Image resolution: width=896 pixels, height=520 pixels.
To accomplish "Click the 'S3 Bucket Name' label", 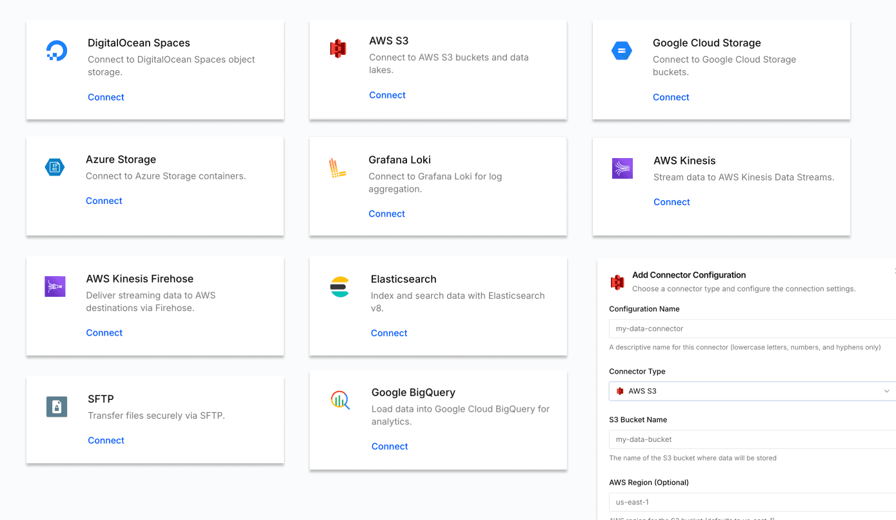I will point(638,420).
